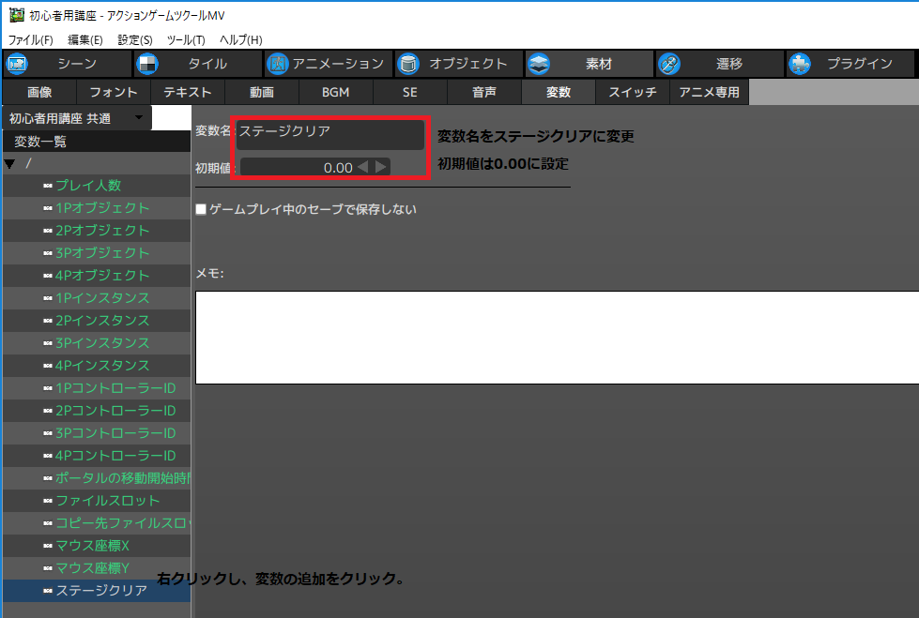Viewport: 919px width, 618px height.
Task: Select the プレイ人数 variable
Action: click(94, 184)
